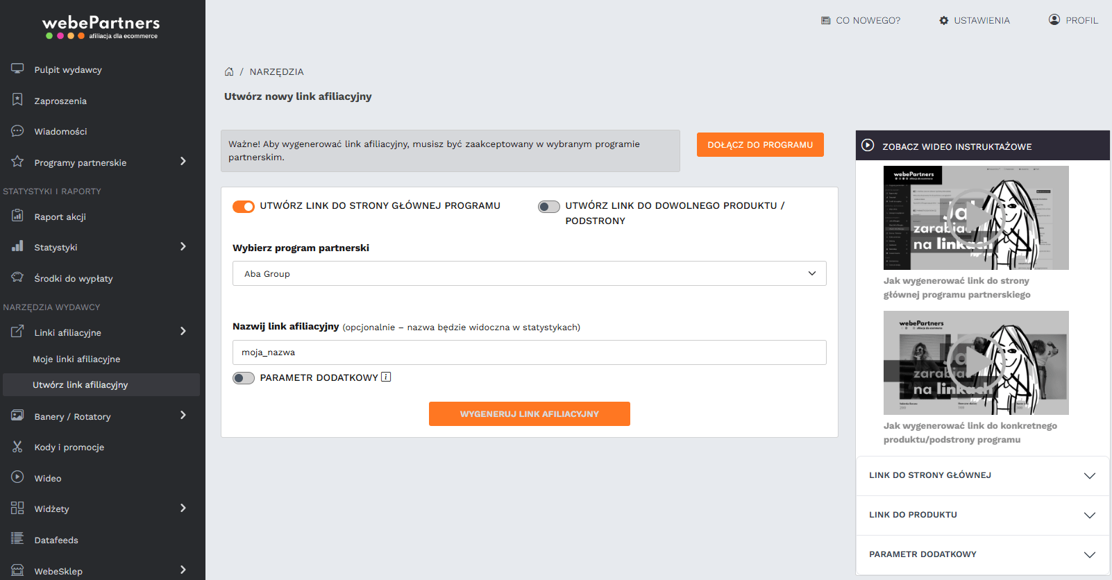Click NARZĘDZIA breadcrumb link
Image resolution: width=1112 pixels, height=580 pixels.
(x=276, y=71)
